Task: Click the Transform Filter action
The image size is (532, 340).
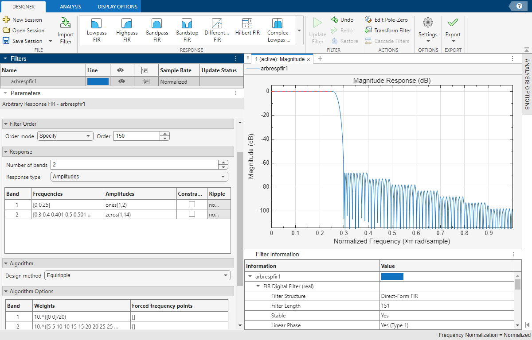Action: pyautogui.click(x=388, y=30)
